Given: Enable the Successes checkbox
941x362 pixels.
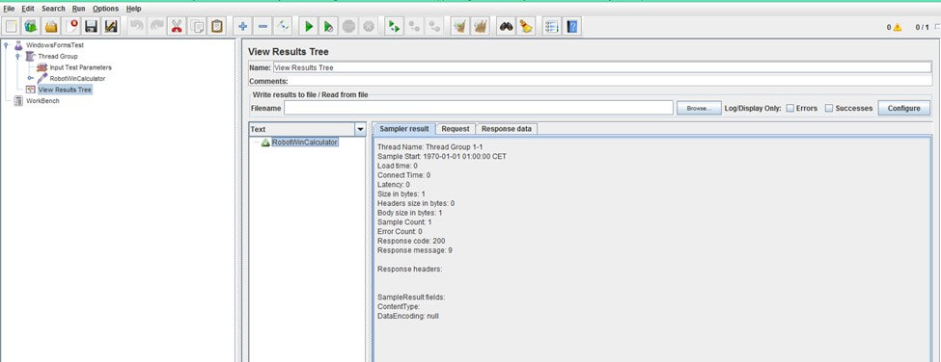Looking at the screenshot, I should click(x=829, y=108).
